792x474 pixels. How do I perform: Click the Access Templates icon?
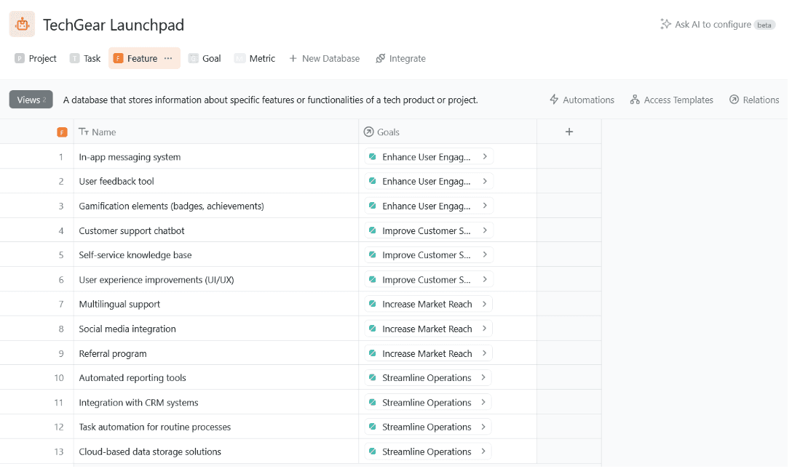[635, 100]
